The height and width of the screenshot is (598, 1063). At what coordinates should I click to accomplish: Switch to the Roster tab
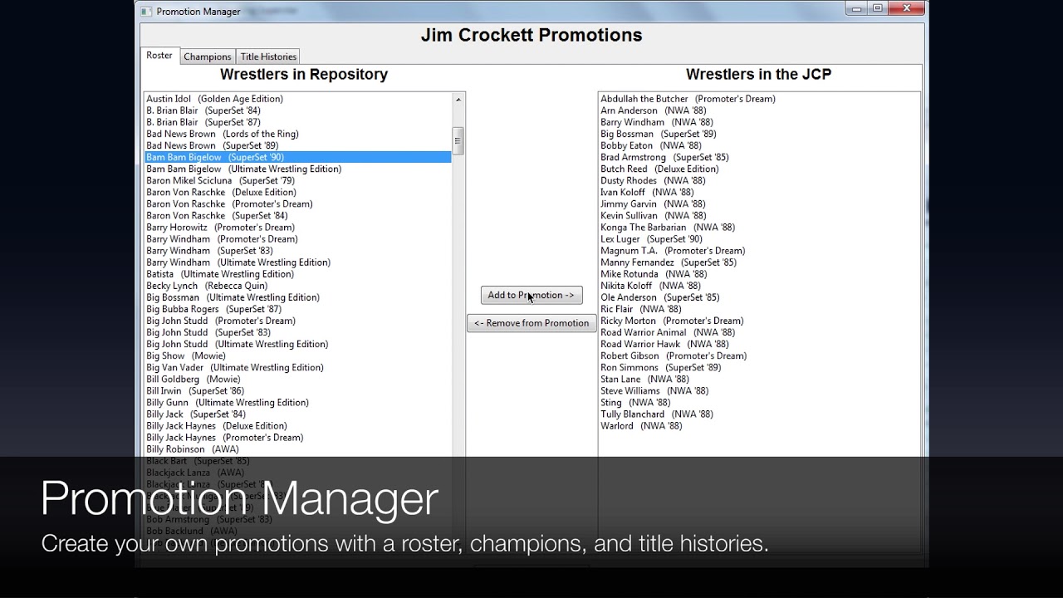[x=159, y=56]
